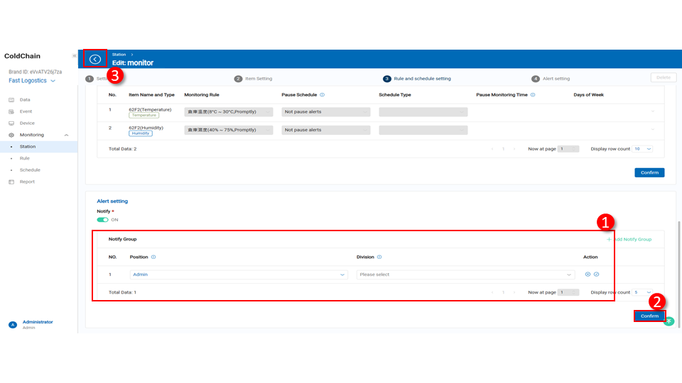
Task: Open the Rule page in sidebar
Action: click(25, 158)
